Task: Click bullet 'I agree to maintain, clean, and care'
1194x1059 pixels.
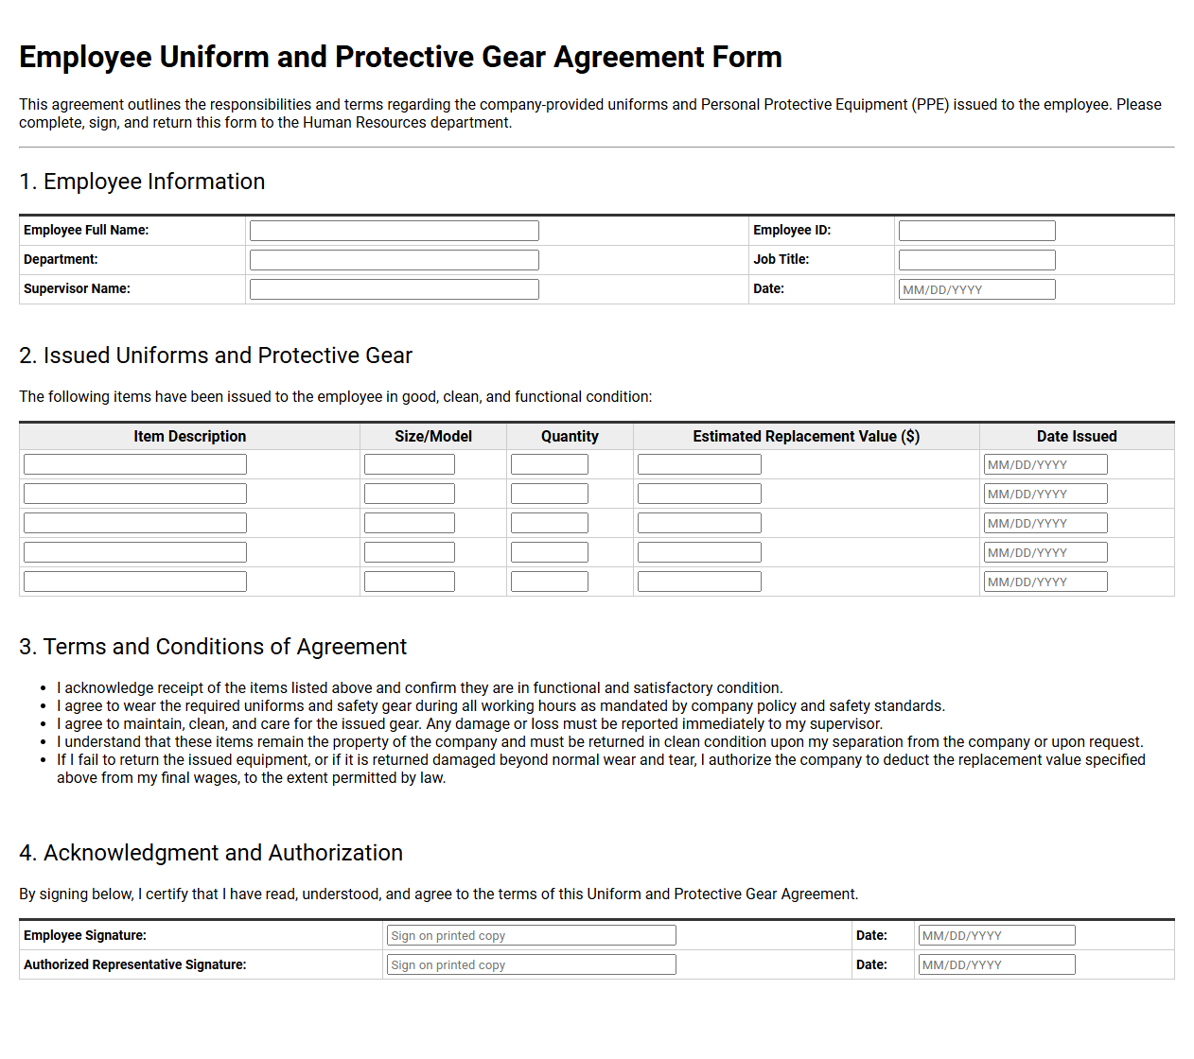Action: click(469, 724)
